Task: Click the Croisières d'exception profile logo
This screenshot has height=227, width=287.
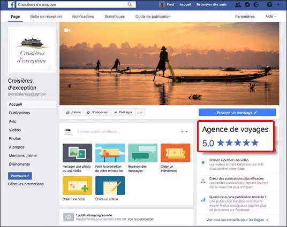Action: pyautogui.click(x=32, y=50)
